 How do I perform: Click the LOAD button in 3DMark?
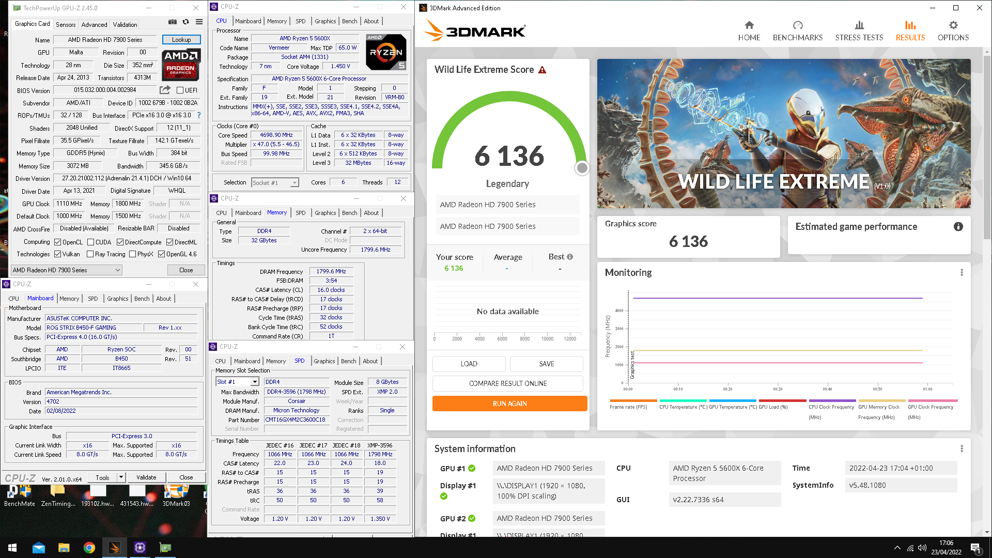click(469, 364)
